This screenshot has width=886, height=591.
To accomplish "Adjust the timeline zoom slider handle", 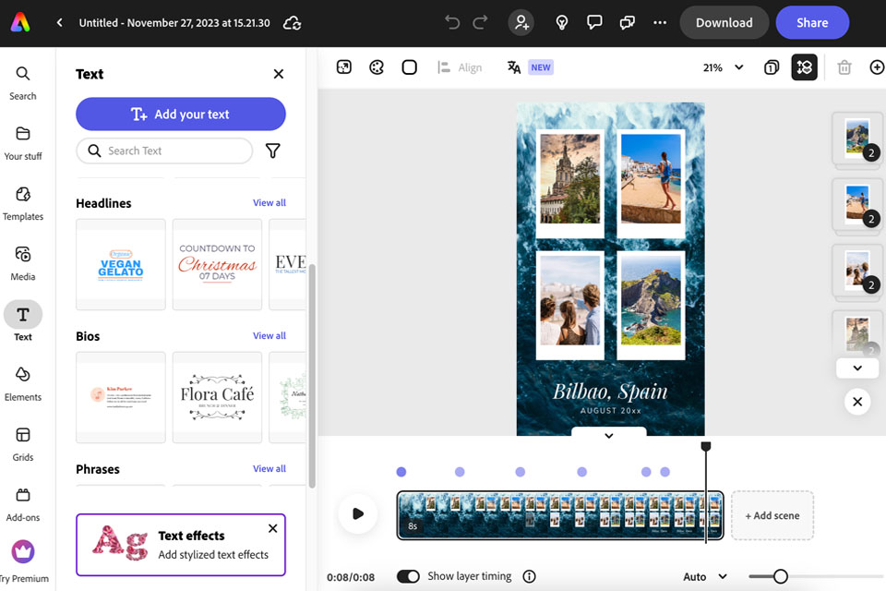I will point(781,576).
